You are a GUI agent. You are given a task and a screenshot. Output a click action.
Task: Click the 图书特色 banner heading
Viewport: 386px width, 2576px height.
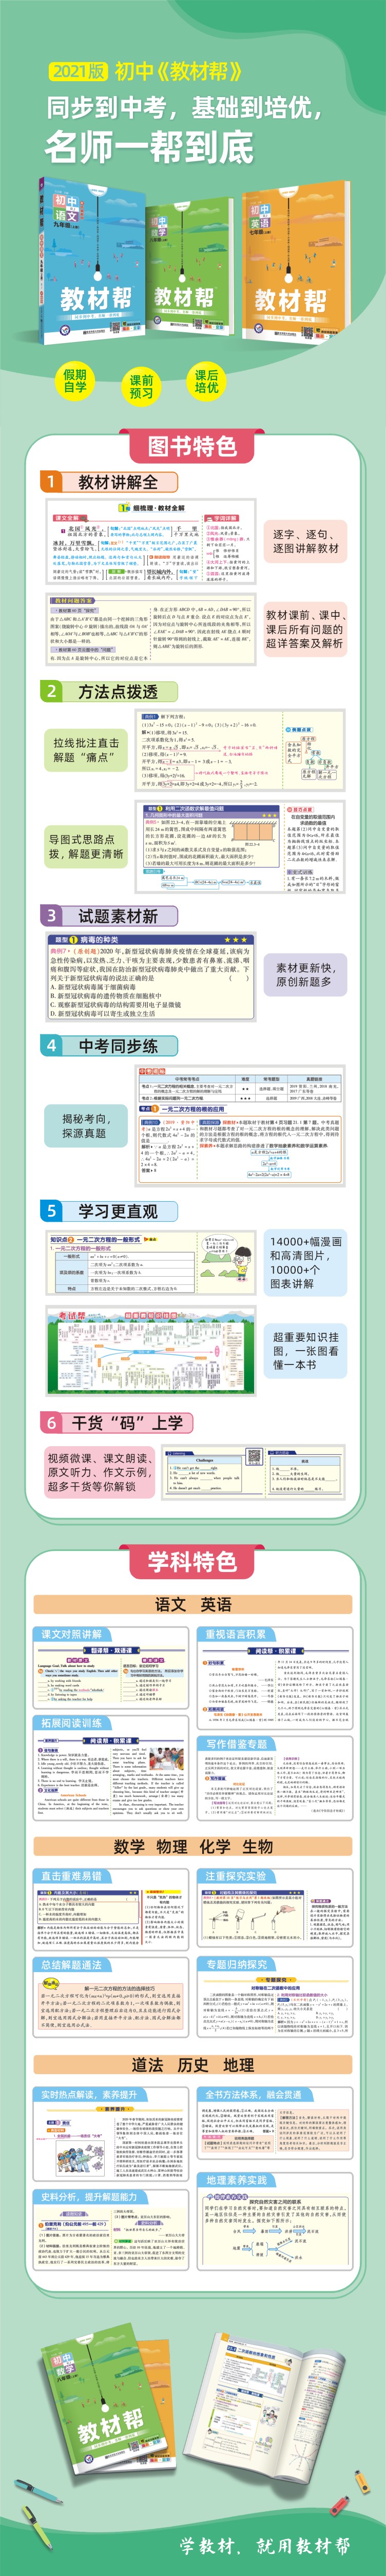point(192,446)
